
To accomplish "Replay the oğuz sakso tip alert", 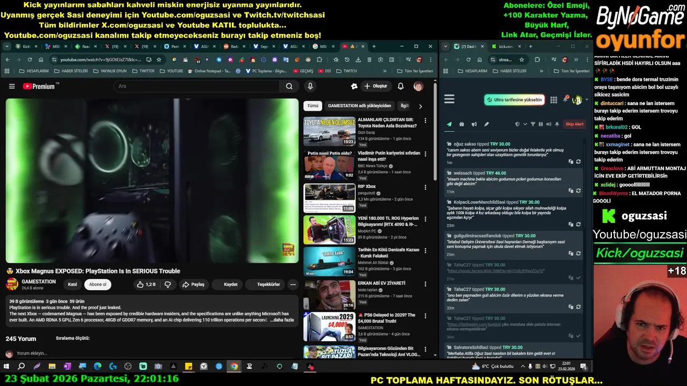I will click(x=578, y=161).
